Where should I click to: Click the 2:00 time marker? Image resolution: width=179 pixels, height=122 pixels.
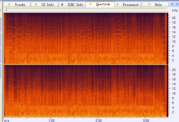(x=99, y=120)
